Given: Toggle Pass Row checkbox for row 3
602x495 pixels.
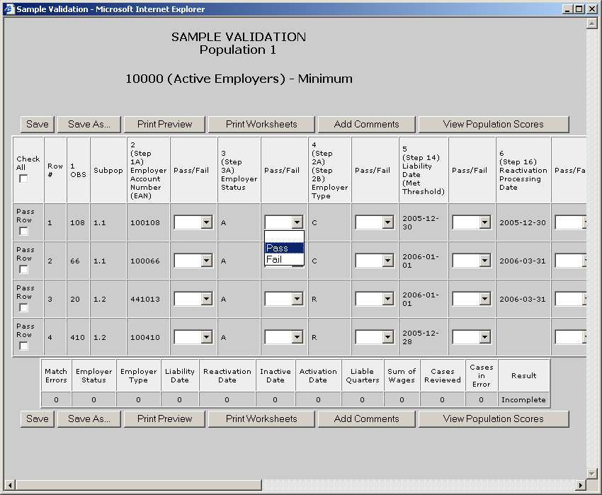Looking at the screenshot, I should (23, 308).
